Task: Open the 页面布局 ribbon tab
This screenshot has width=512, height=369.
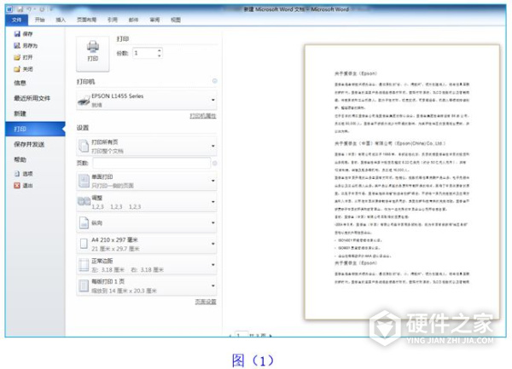Action: point(86,20)
